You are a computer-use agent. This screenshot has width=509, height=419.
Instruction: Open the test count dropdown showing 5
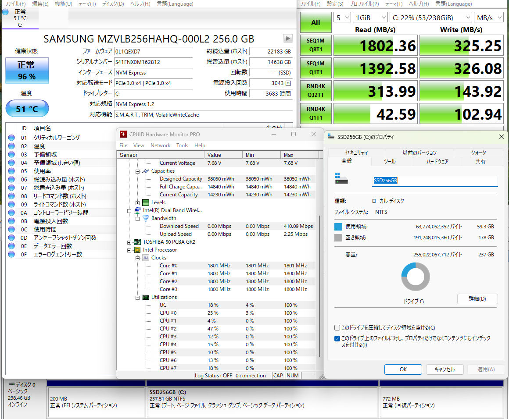coord(342,18)
